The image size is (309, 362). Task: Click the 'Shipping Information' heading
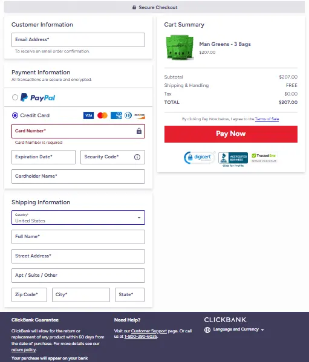[41, 202]
